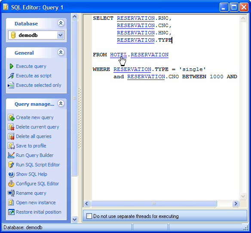Click RESERVATION link before .CNC
The width and height of the screenshot is (251, 233).
coord(136,25)
